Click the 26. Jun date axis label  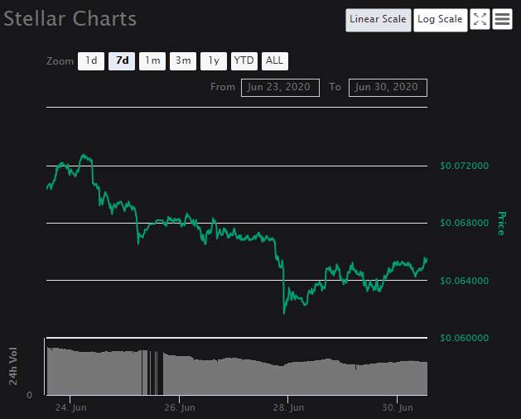[180, 407]
